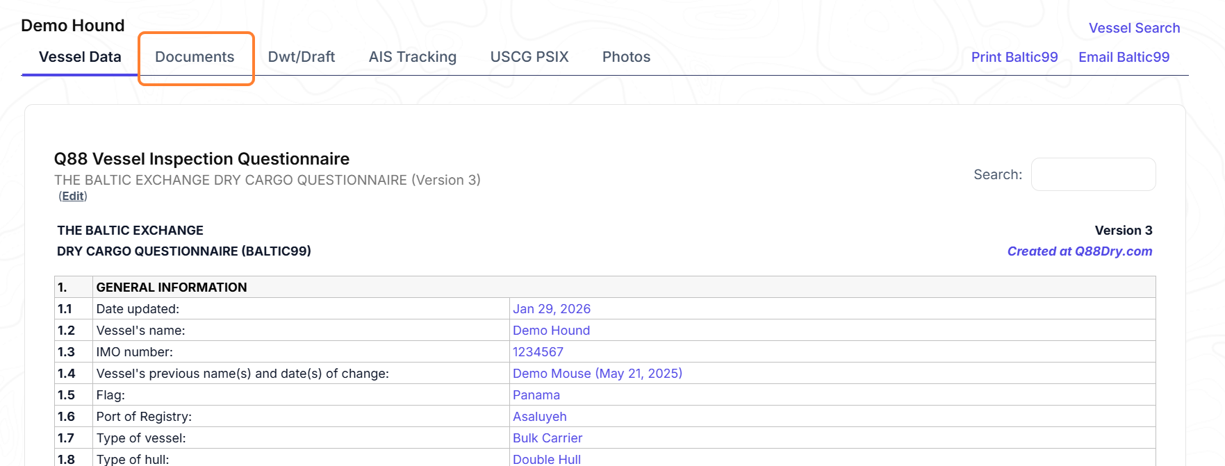Click the Port of Registry value Asaluyeh
Viewport: 1225px width, 466px height.
(540, 417)
